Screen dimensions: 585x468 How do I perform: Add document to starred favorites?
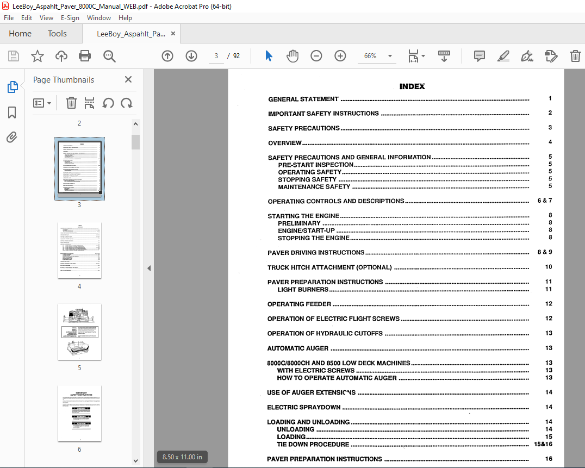(38, 56)
